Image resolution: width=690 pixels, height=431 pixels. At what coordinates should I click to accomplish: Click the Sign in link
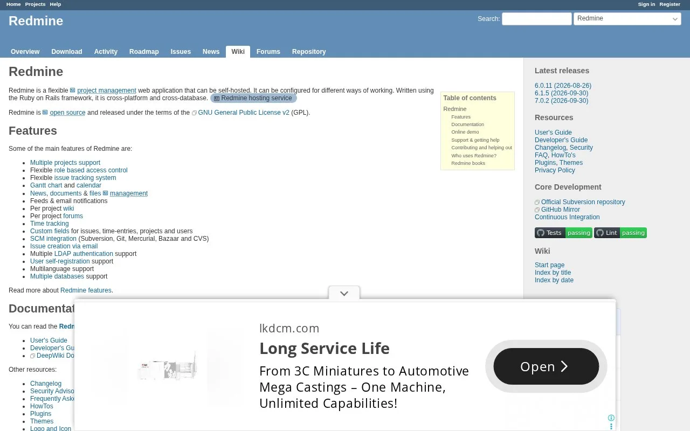tap(646, 4)
